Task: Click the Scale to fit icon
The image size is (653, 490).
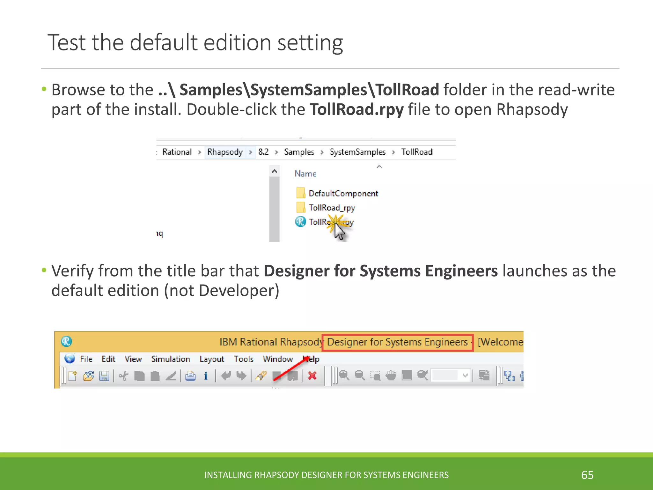Action: click(x=407, y=375)
